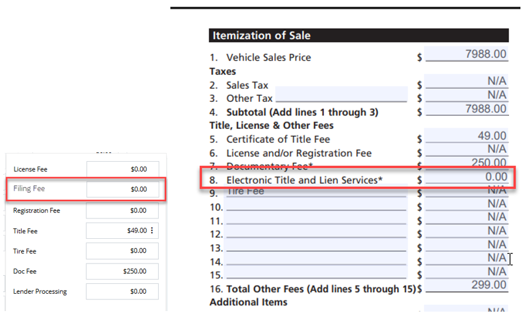Image resolution: width=526 pixels, height=324 pixels.
Task: Select the line 12 description field
Action: (x=316, y=231)
